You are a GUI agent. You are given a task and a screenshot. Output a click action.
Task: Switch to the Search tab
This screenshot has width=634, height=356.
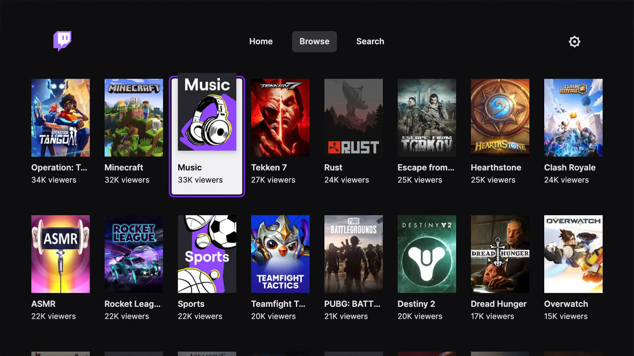coord(370,42)
